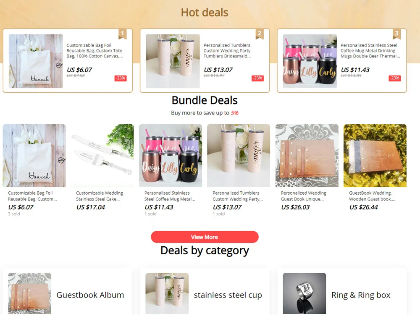Click the rank 3 ribbon badge
The width and height of the screenshot is (420, 321).
point(397,34)
